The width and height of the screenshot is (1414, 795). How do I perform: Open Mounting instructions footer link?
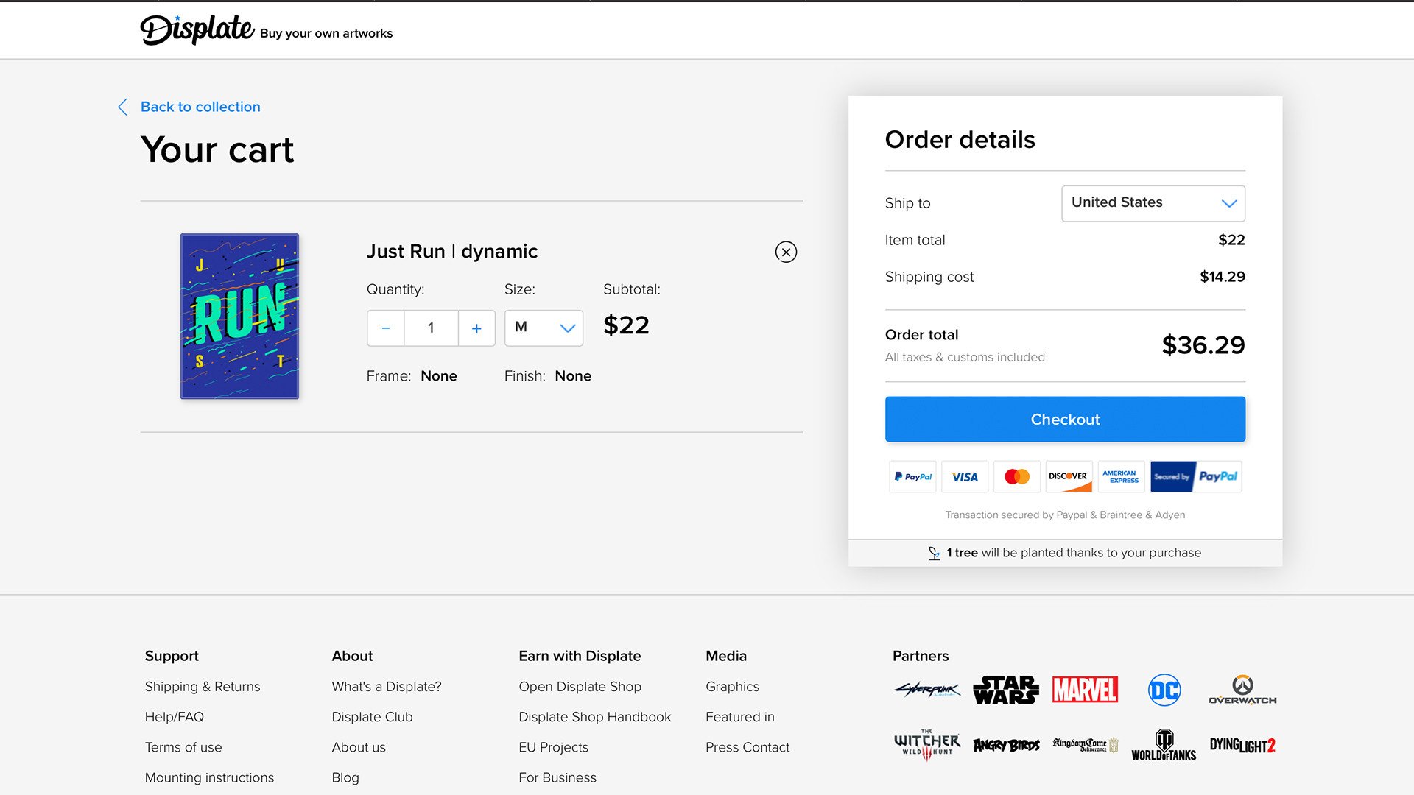click(209, 777)
